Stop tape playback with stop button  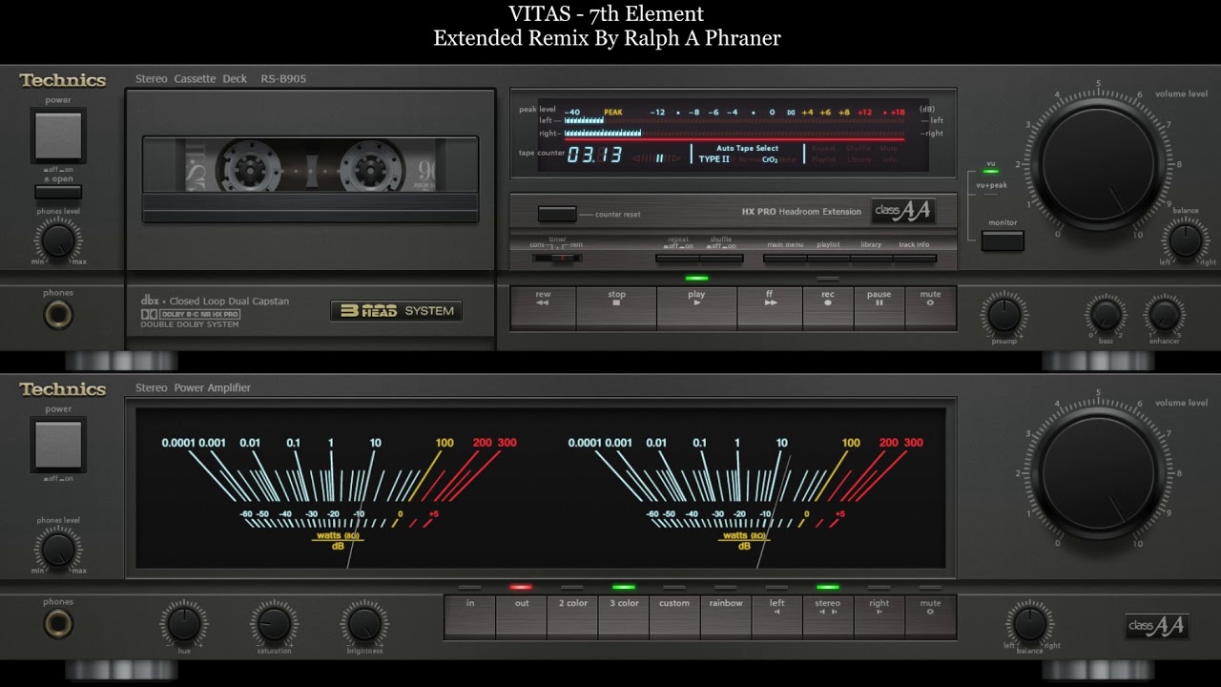tap(616, 307)
